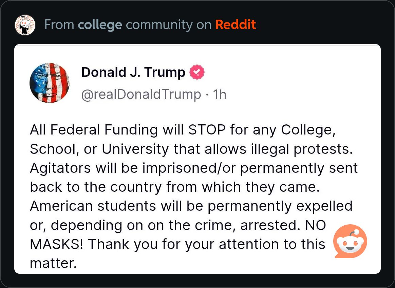This screenshot has height=288, width=395.
Task: Click the word "From" in the header
Action: point(59,25)
